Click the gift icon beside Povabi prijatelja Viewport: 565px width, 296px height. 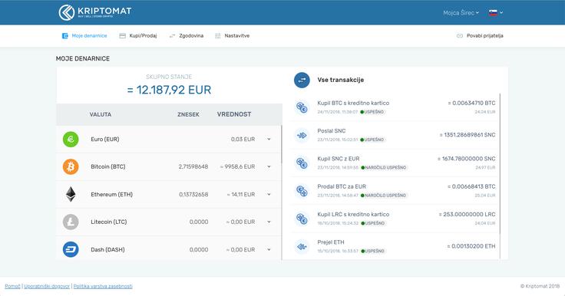click(460, 35)
